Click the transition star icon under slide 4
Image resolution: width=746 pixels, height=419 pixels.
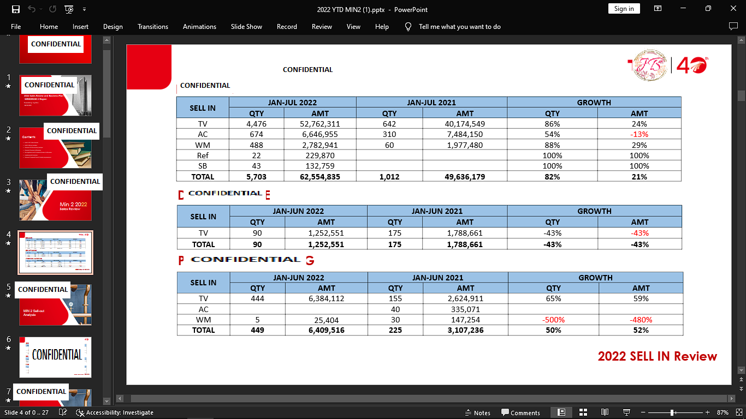[8, 243]
